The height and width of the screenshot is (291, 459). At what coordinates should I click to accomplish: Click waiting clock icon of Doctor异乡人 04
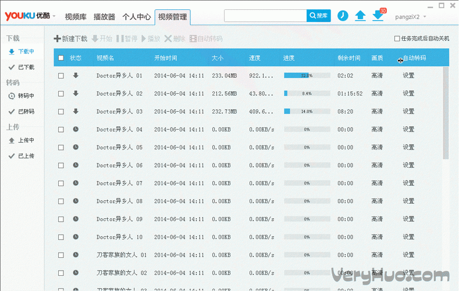76,129
